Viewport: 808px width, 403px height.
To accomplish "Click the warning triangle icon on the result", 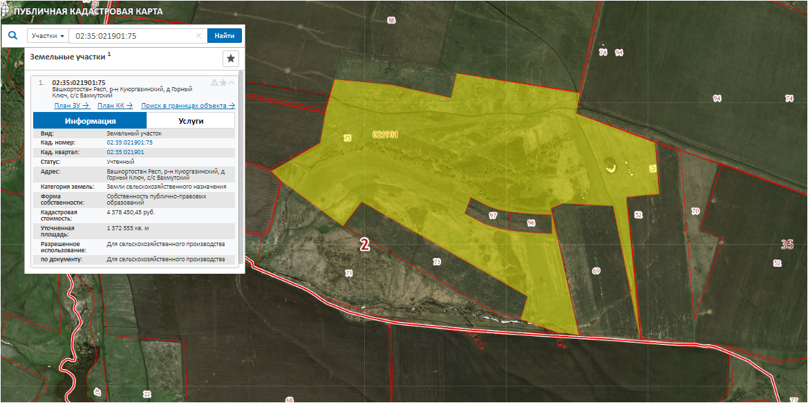I will point(214,83).
